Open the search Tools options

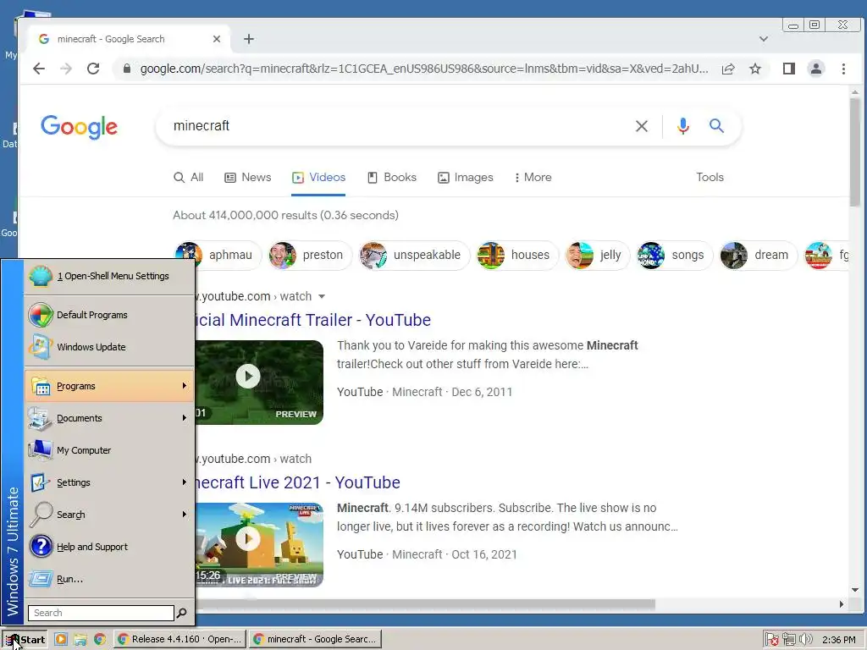(x=710, y=178)
